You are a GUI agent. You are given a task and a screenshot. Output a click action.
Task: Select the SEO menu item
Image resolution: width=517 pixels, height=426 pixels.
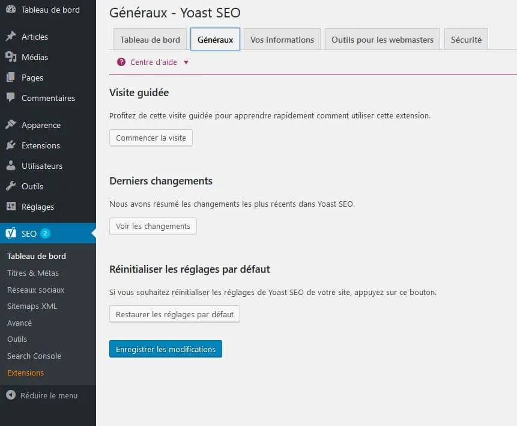coord(48,233)
